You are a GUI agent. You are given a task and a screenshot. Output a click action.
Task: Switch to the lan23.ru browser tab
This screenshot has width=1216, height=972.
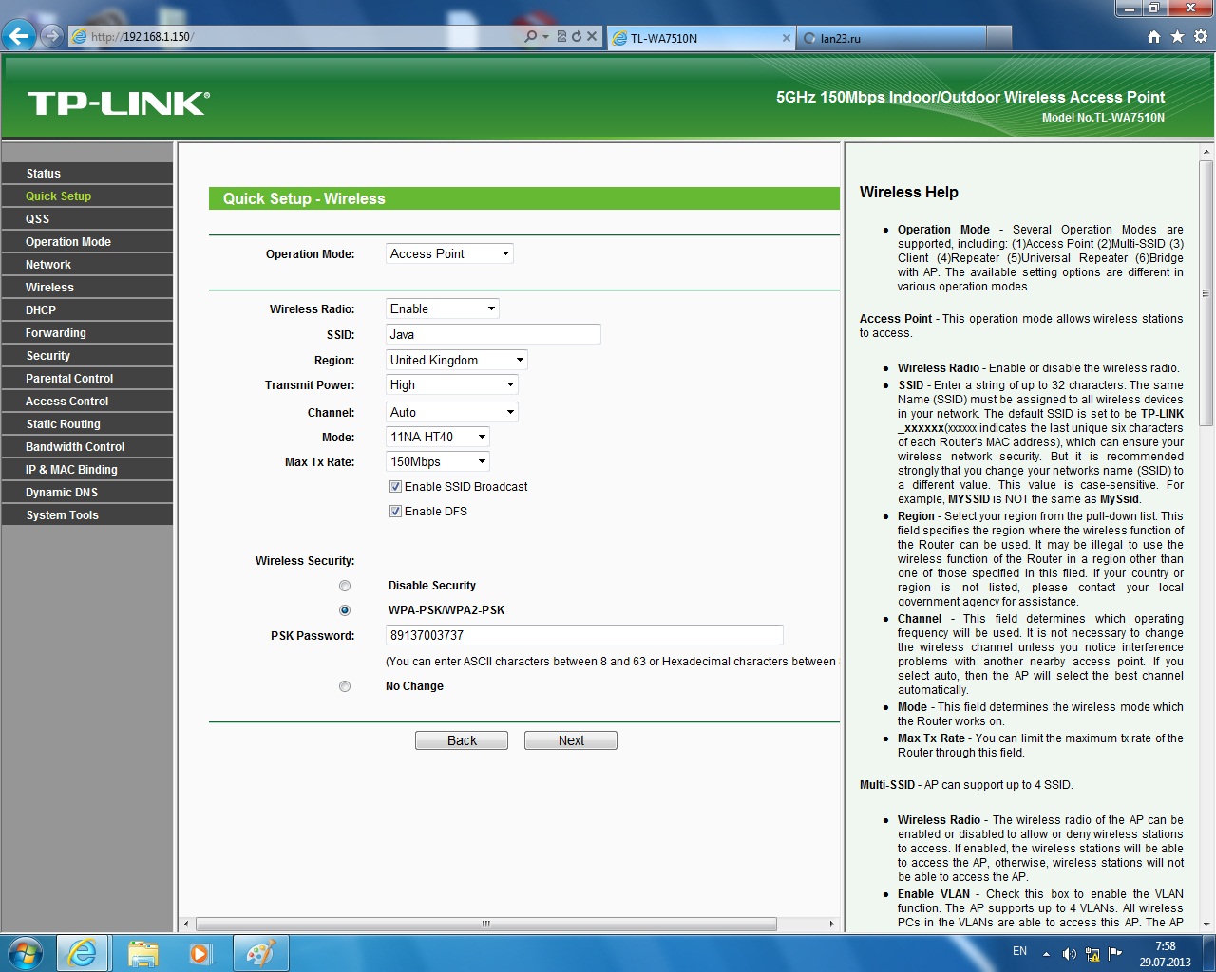[x=891, y=38]
